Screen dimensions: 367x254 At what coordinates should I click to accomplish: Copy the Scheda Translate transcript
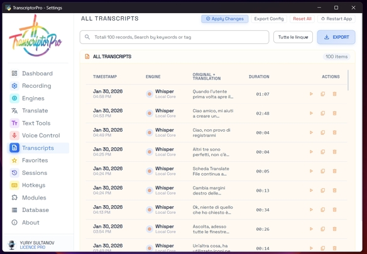323,171
